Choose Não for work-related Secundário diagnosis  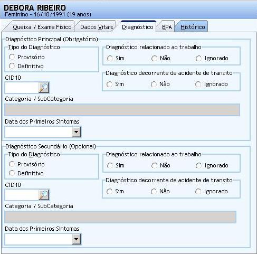click(x=154, y=165)
